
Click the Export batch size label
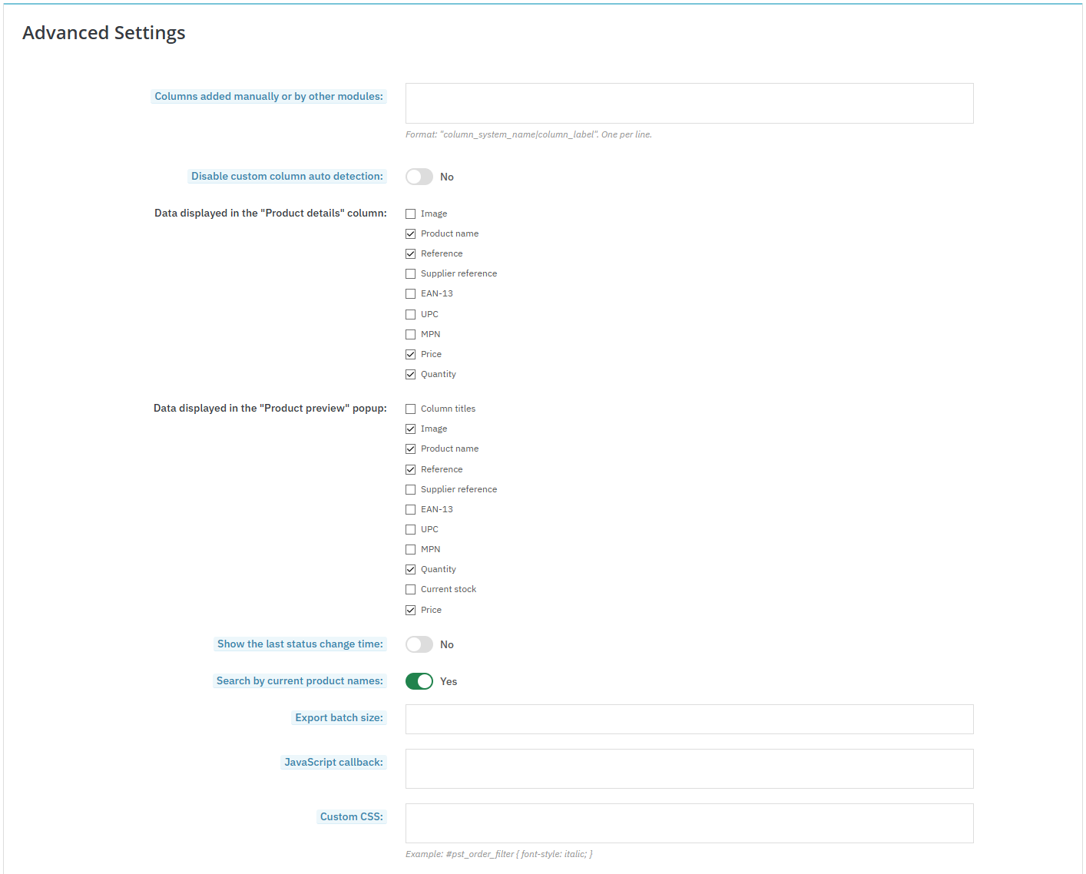pyautogui.click(x=339, y=718)
